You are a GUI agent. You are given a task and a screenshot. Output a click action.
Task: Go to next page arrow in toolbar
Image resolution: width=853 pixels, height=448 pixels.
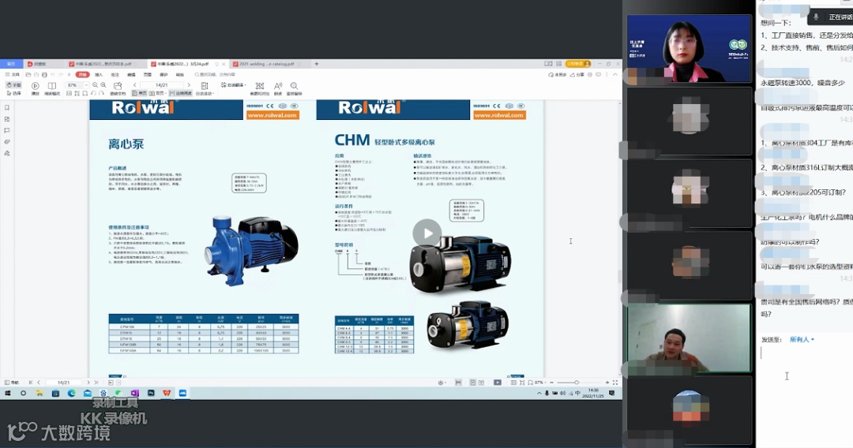click(x=189, y=85)
